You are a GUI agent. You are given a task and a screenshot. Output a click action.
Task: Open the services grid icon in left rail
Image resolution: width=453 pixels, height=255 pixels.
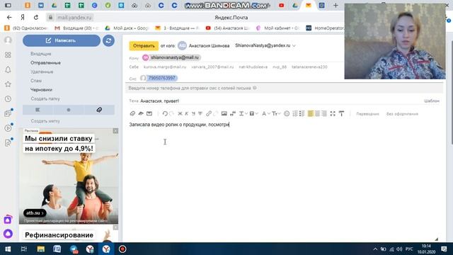tap(8, 55)
